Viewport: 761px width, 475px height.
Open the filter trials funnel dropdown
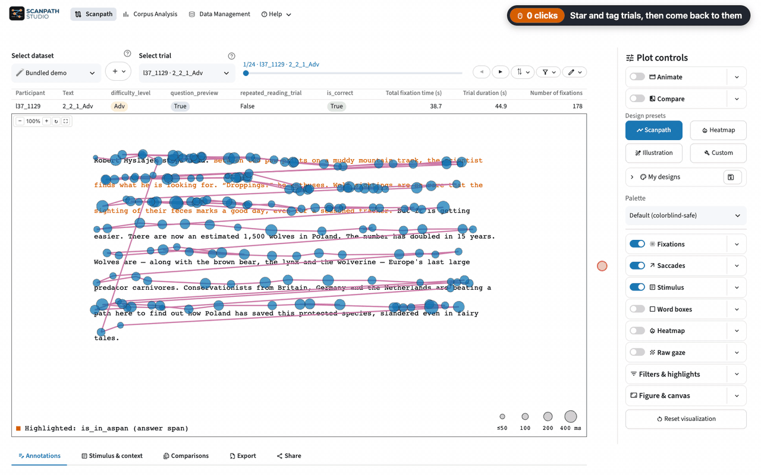pos(549,72)
